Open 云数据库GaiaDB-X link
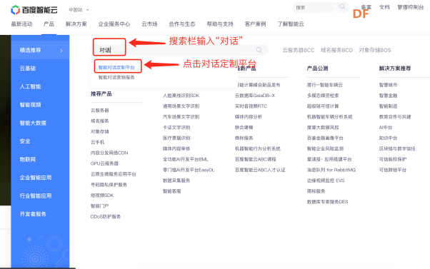 point(255,96)
